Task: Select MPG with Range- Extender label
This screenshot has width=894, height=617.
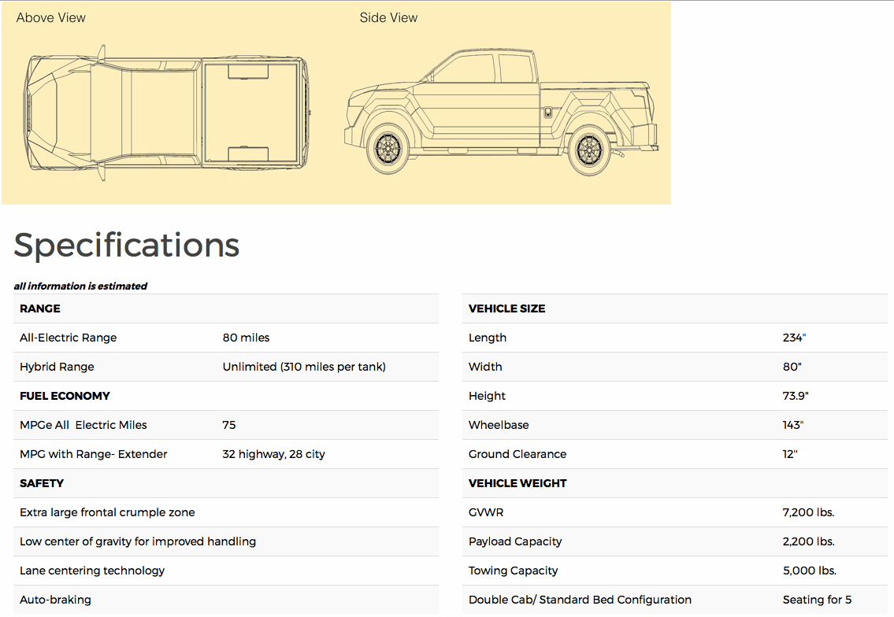Action: [94, 454]
